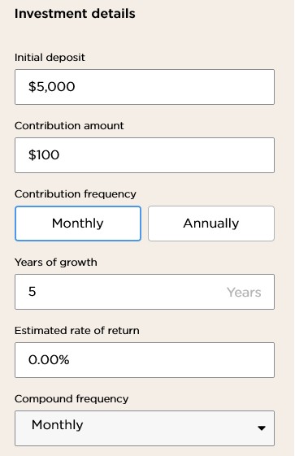Click the Years of growth label
295x456 pixels.
(56, 263)
